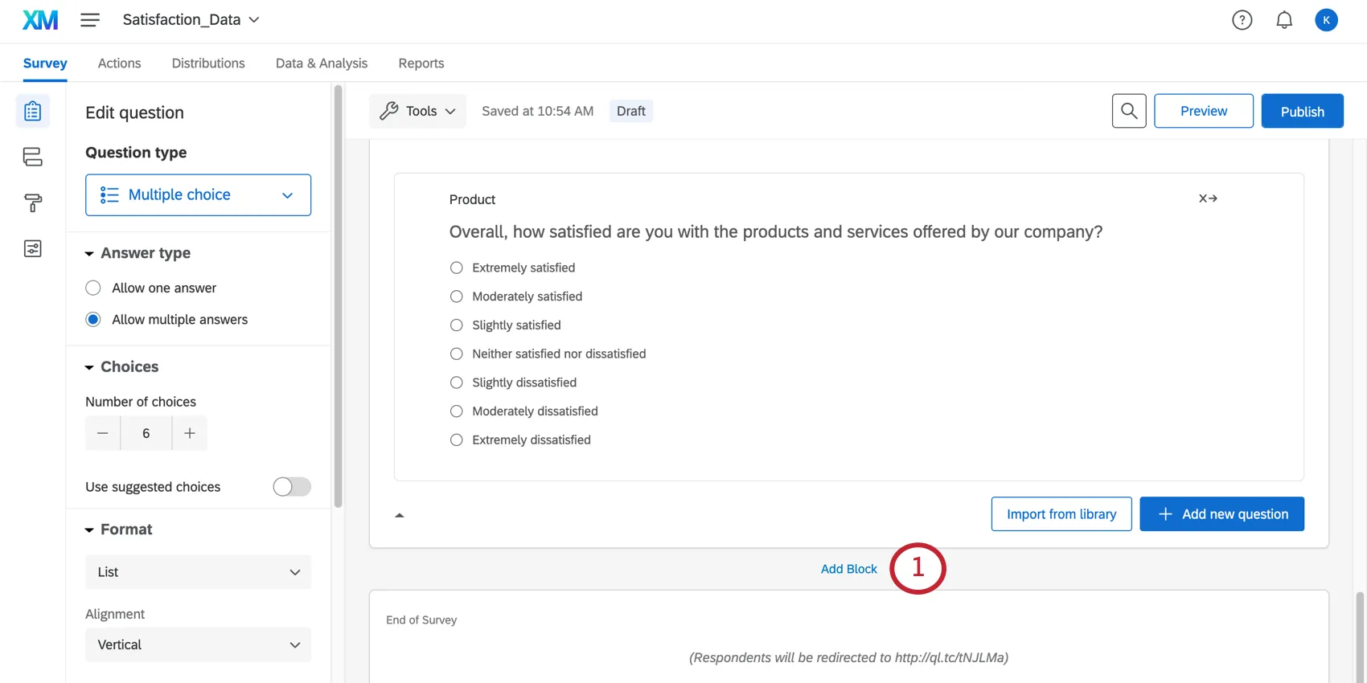
Task: Select Extremely satisfied answer option
Action: (x=457, y=268)
